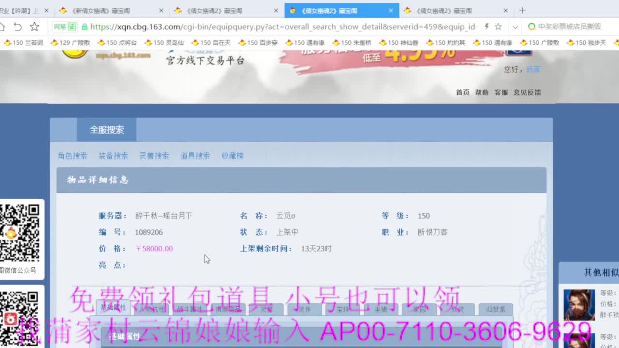Click the similar item character portrait thumbnail
The width and height of the screenshot is (619, 348).
point(579,304)
